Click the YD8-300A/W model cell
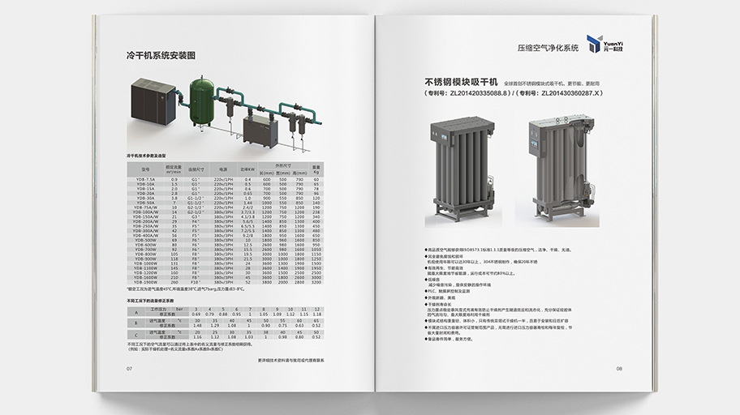740x415 pixels. pyautogui.click(x=145, y=231)
